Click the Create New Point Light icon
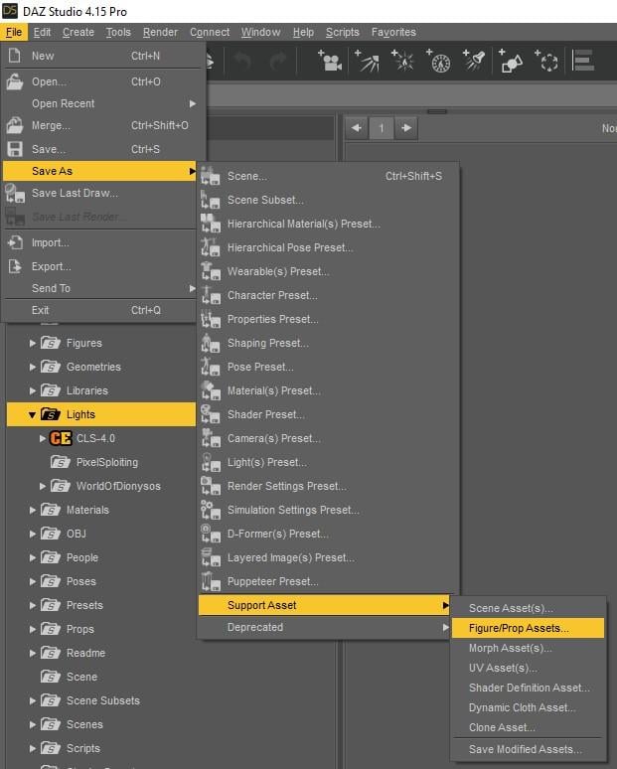This screenshot has width=617, height=769. [x=402, y=62]
